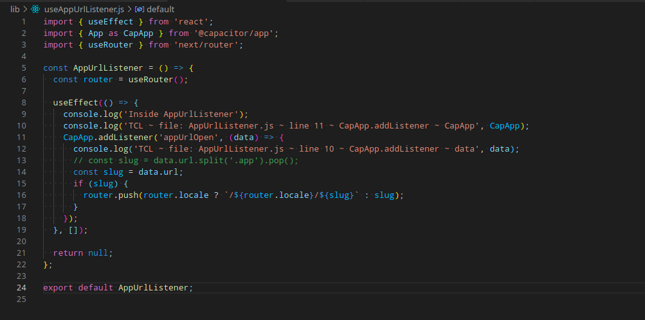
Task: Select line number 11 in the gutter
Action: (21, 138)
